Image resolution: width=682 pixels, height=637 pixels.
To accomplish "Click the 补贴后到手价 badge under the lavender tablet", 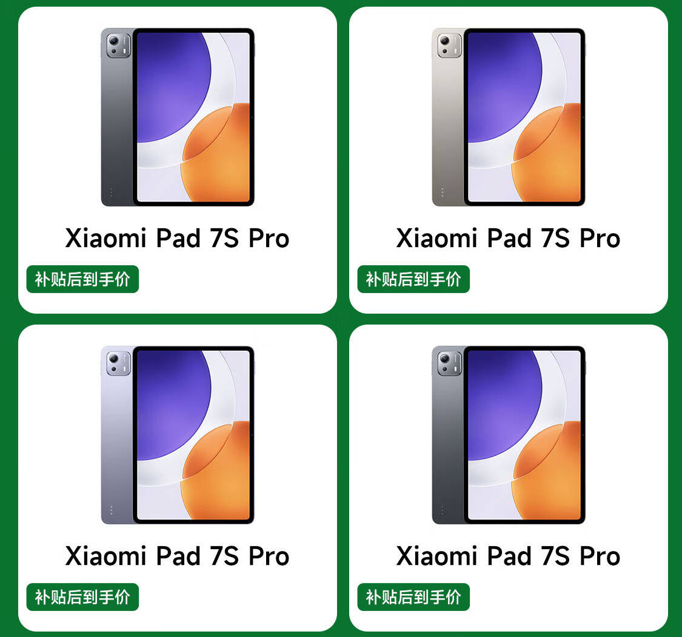I will pyautogui.click(x=82, y=597).
